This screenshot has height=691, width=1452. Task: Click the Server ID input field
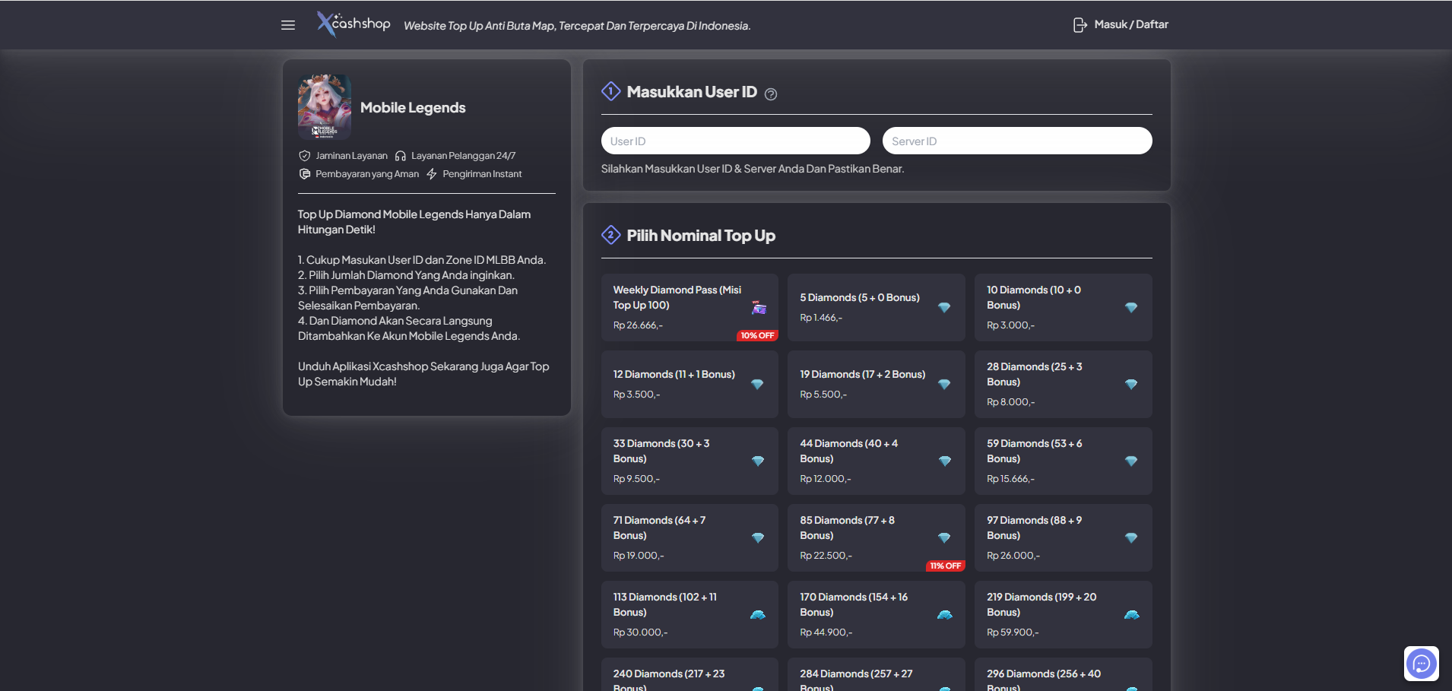click(1017, 141)
